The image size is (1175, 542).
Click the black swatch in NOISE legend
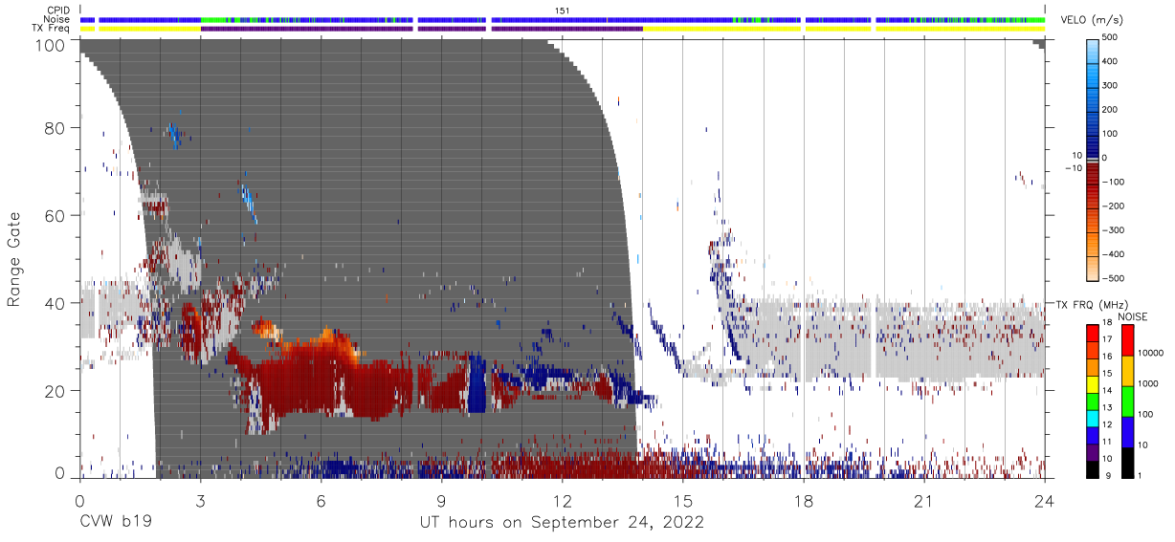pos(1126,463)
